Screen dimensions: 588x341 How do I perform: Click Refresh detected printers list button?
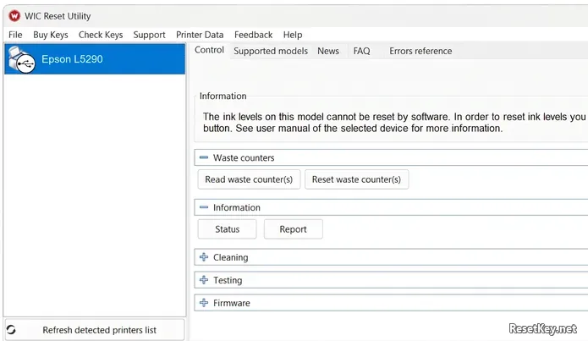pos(95,330)
